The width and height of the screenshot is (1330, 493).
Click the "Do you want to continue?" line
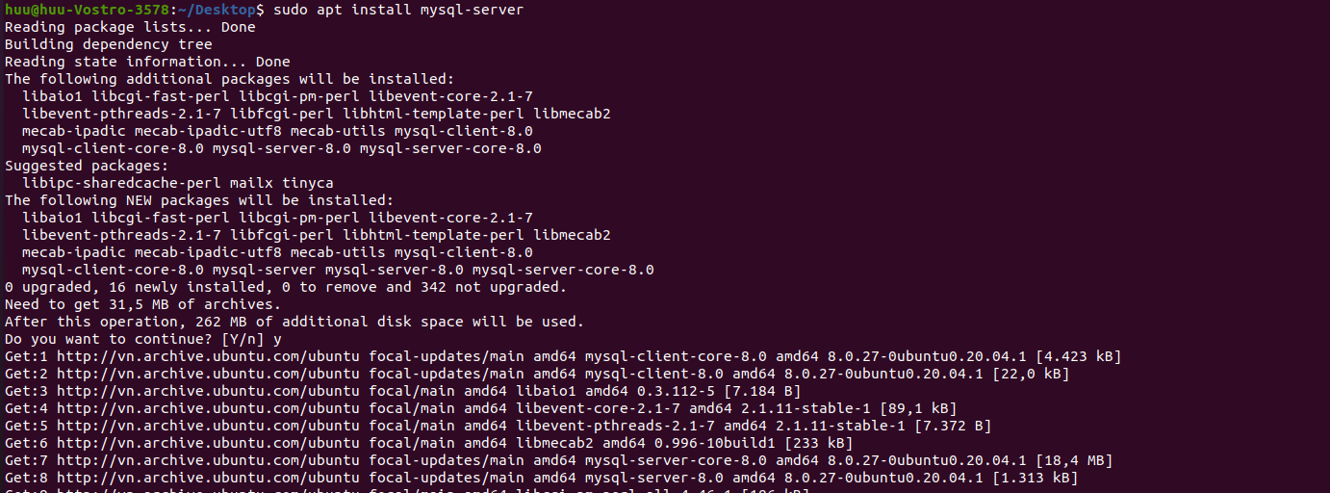143,339
